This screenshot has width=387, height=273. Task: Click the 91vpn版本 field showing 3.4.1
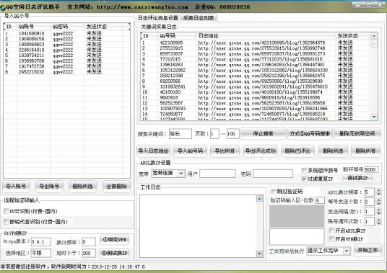tap(41, 242)
